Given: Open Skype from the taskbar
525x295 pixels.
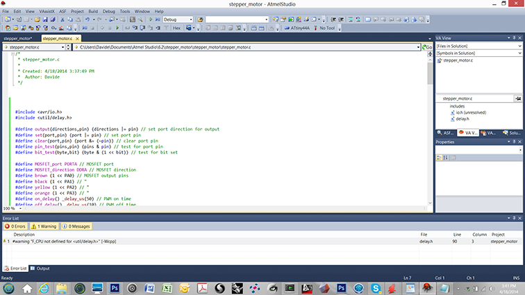Looking at the screenshot, I should (x=376, y=288).
